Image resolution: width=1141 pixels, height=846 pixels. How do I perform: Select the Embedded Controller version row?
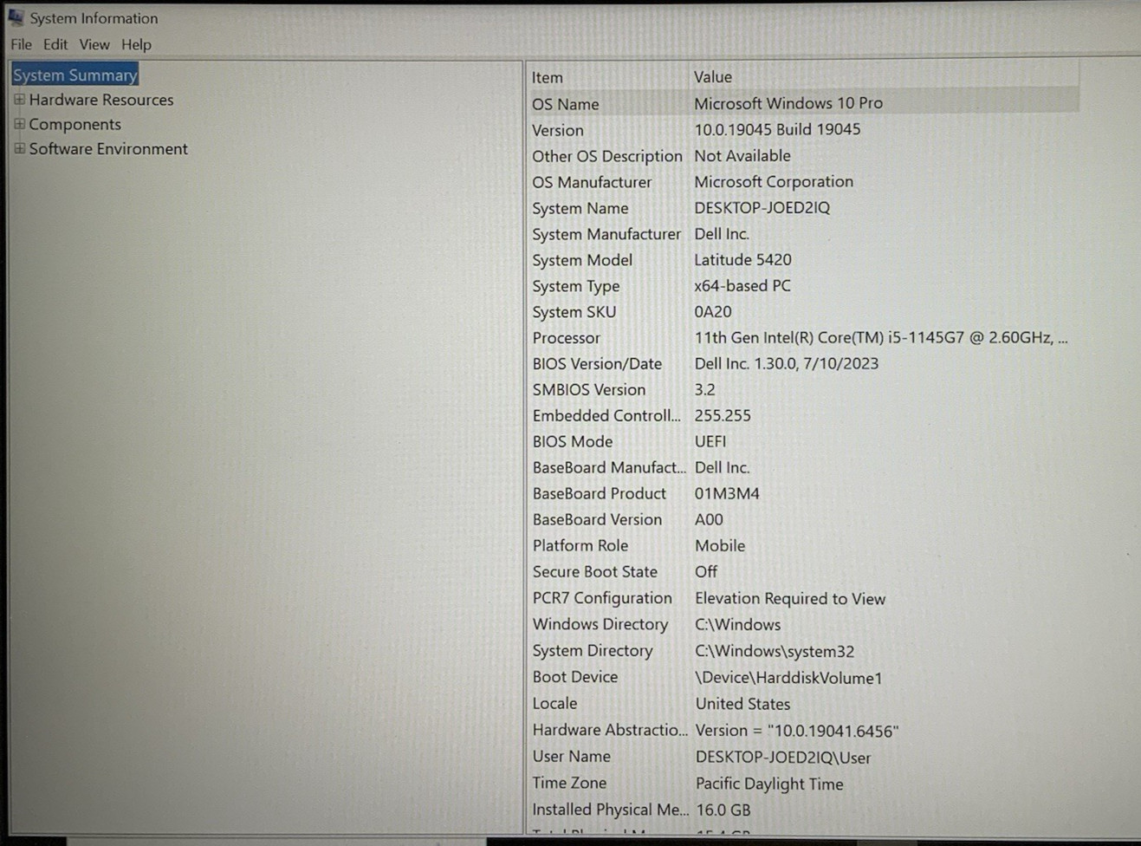pyautogui.click(x=803, y=416)
